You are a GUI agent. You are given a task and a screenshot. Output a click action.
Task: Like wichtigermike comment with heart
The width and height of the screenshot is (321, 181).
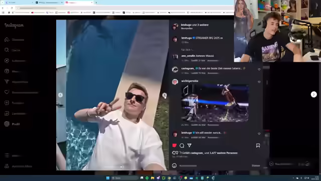click(259, 82)
